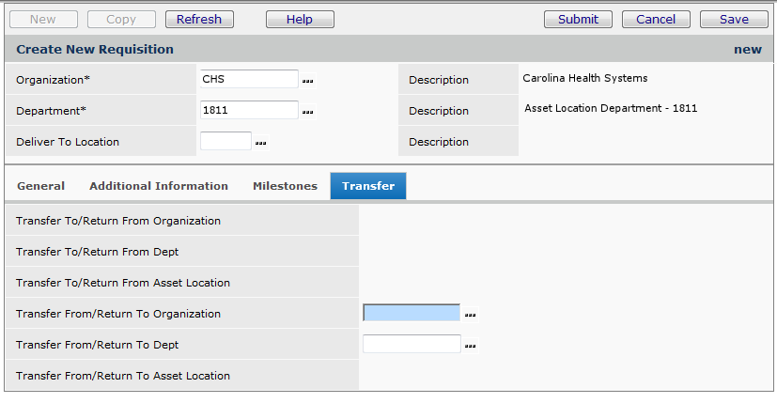Image resolution: width=777 pixels, height=403 pixels.
Task: Save the requisition
Action: (734, 19)
